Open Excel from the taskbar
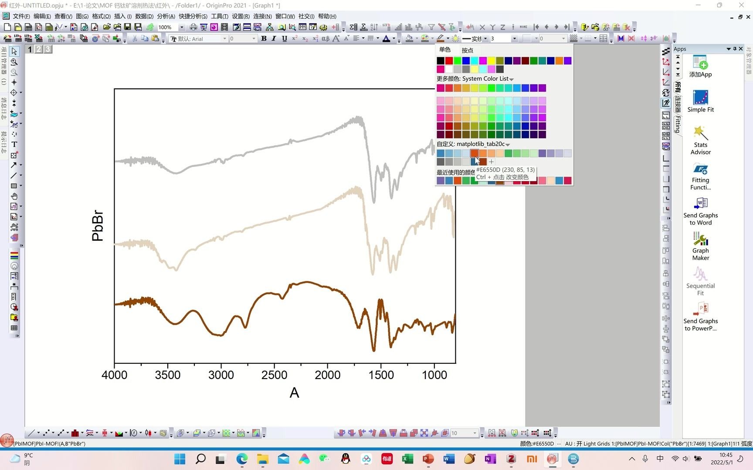The width and height of the screenshot is (753, 470). [407, 459]
